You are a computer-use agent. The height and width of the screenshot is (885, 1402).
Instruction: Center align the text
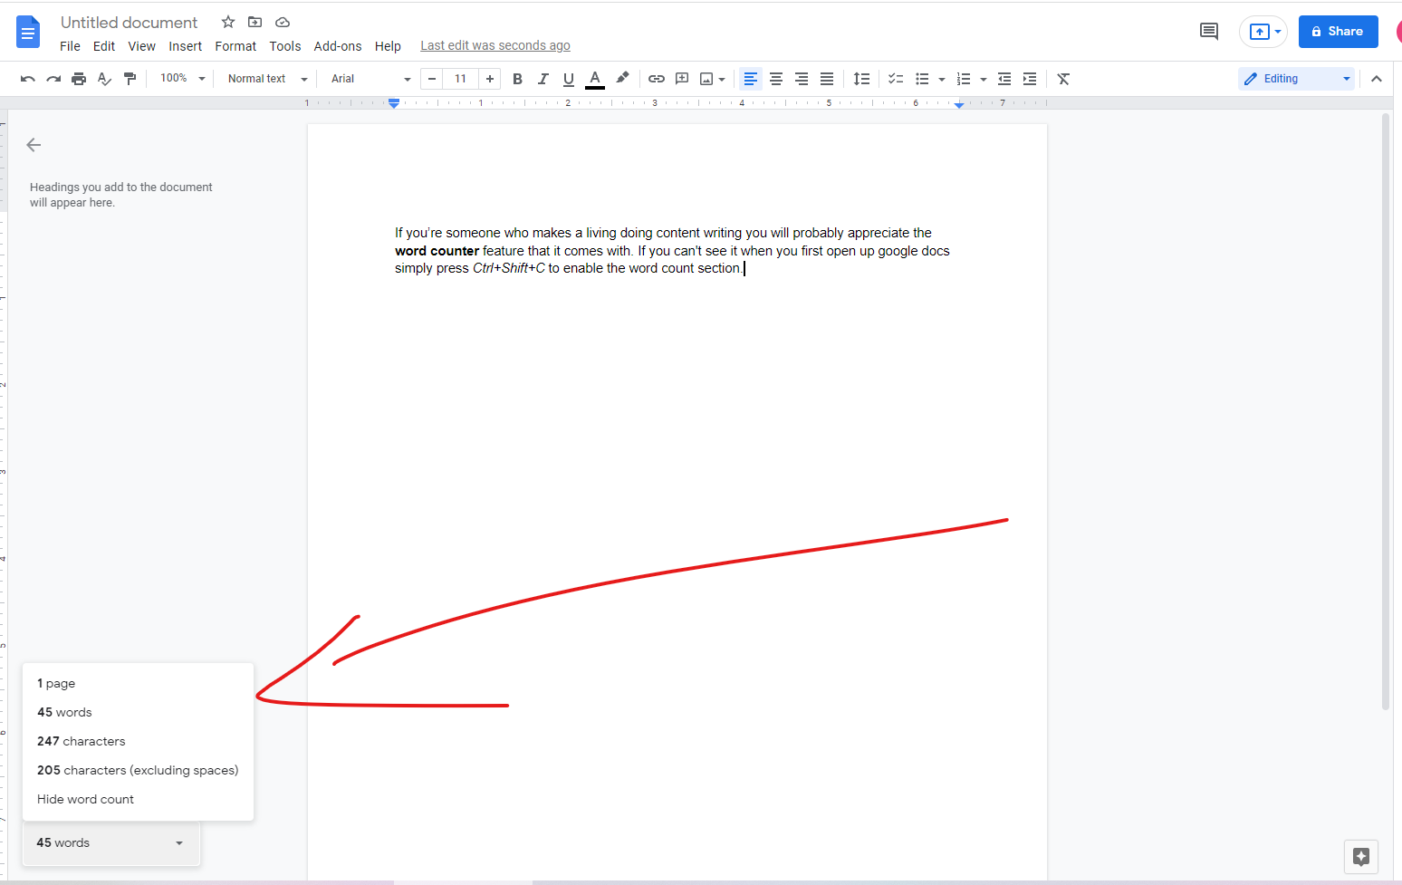point(776,79)
